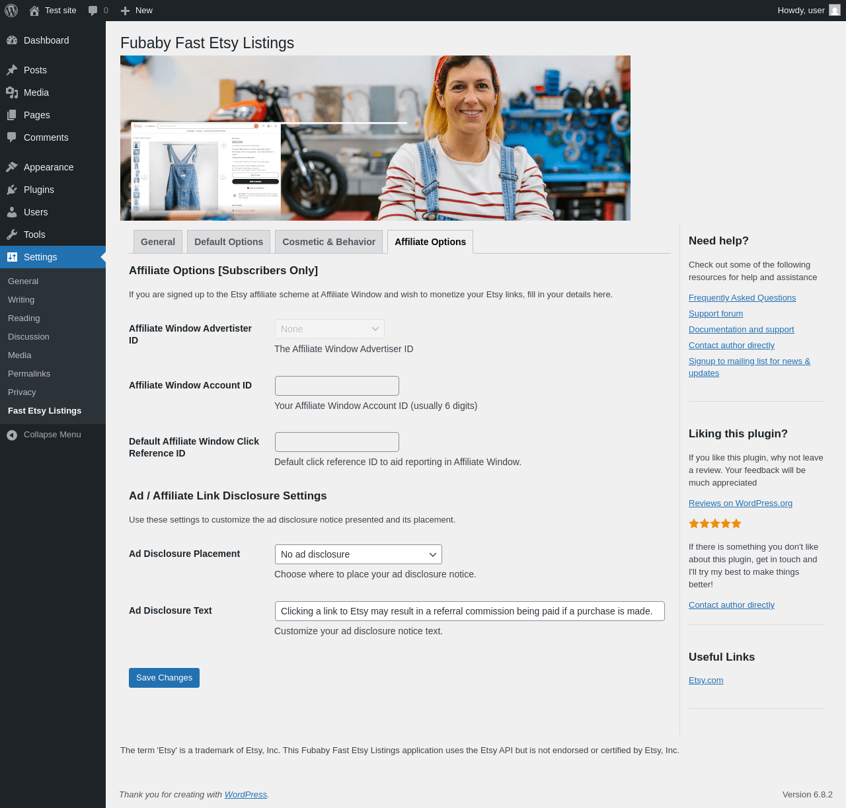846x808 pixels.
Task: Click the Posts pushpin icon
Action: [x=12, y=70]
